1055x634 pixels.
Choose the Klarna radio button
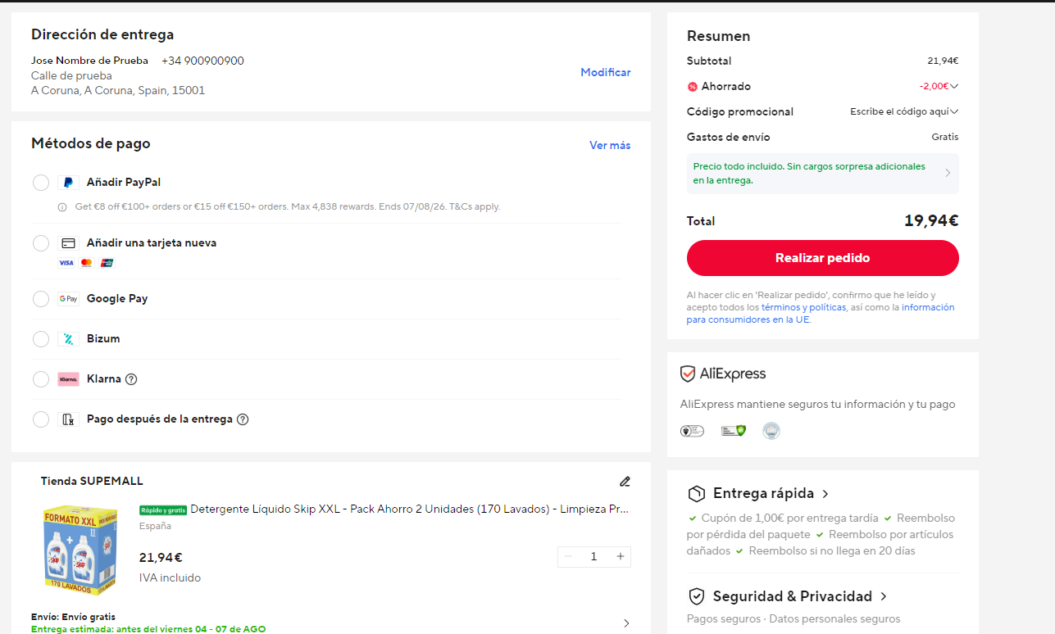coord(41,379)
